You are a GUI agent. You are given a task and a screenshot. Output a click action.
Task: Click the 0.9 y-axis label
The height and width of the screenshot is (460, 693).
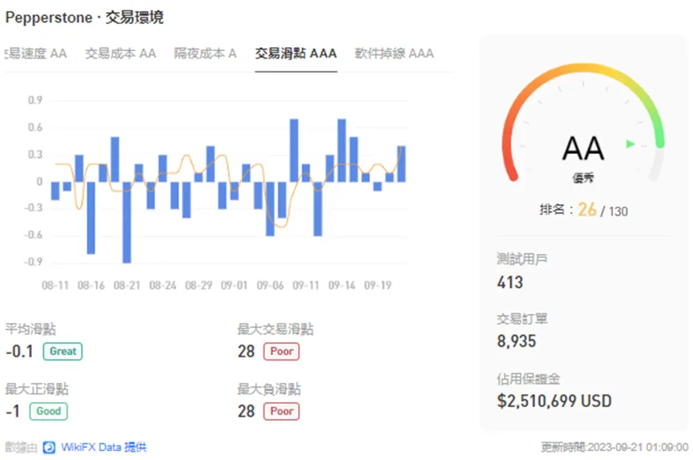(35, 100)
